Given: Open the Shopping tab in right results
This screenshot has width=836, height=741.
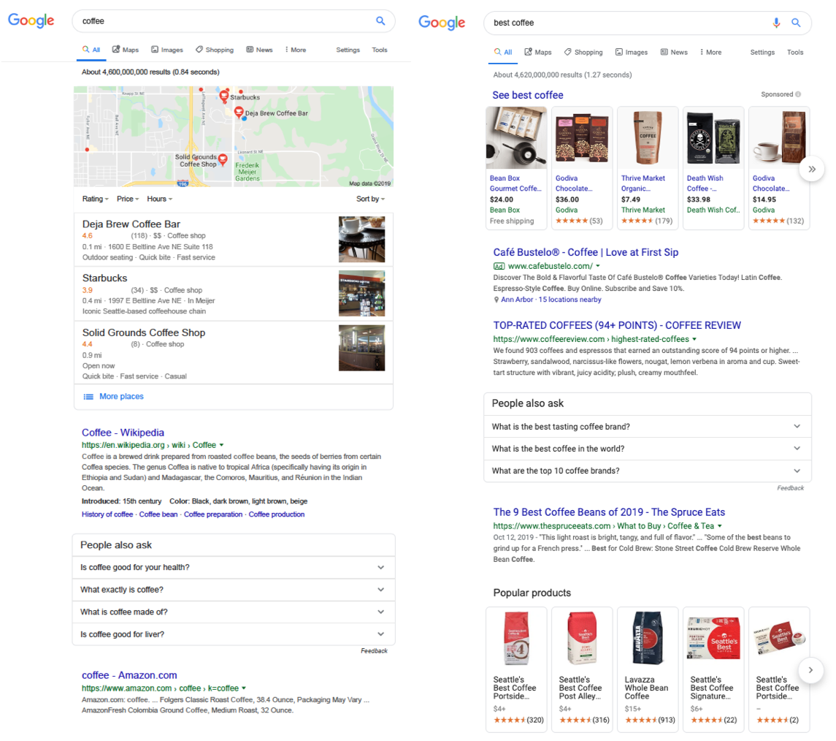Looking at the screenshot, I should point(583,52).
